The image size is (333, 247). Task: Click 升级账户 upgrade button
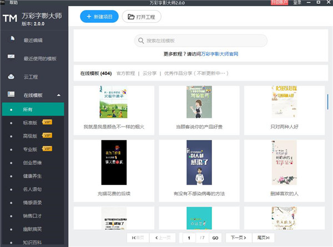279,3
